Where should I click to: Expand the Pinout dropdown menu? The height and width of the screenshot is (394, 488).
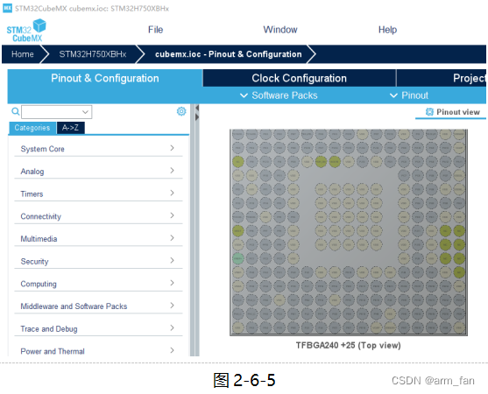[x=409, y=95]
